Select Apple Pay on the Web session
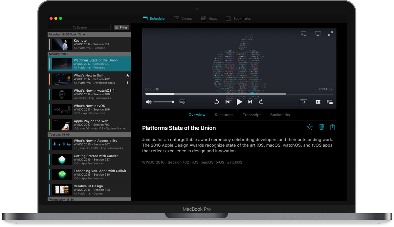Viewport: 394px width, 227px height. [90, 125]
